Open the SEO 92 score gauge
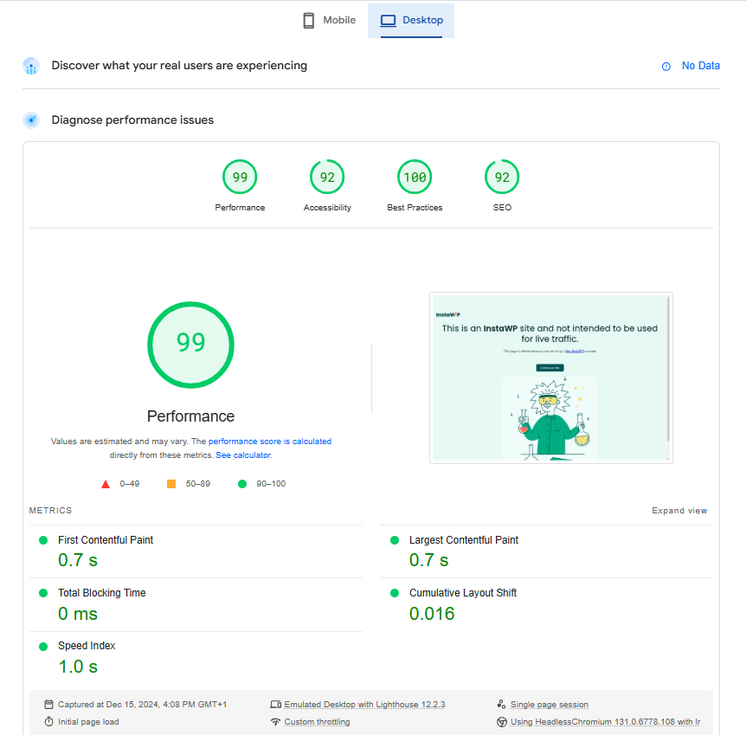746x735 pixels. coord(502,177)
